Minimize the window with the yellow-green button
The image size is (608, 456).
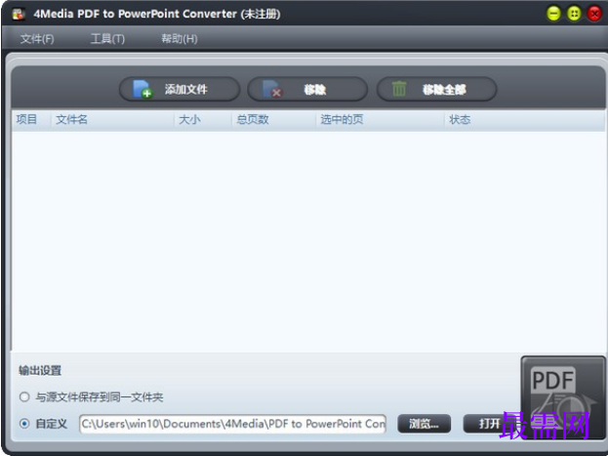tap(553, 14)
